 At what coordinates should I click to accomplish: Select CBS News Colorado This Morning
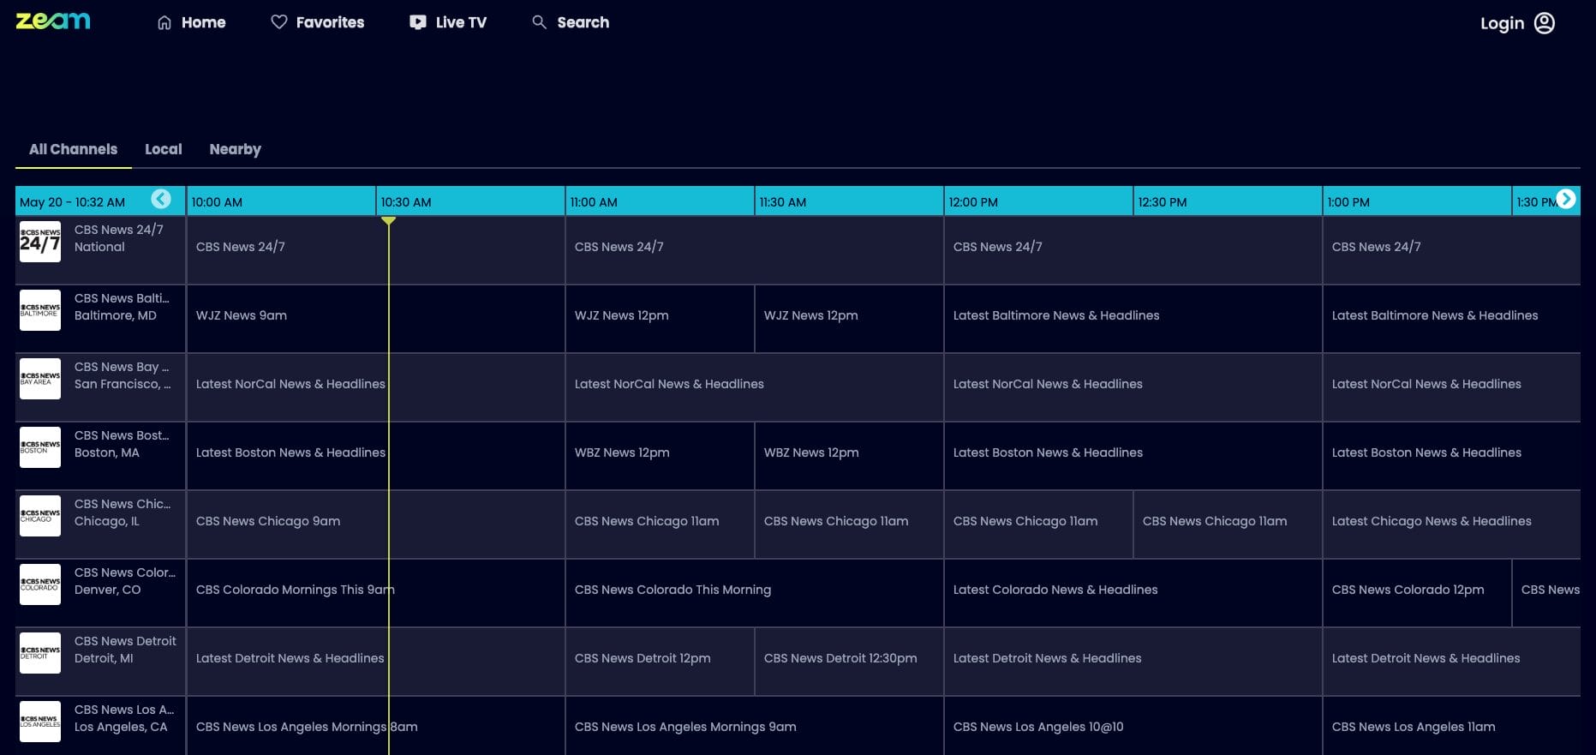[755, 593]
